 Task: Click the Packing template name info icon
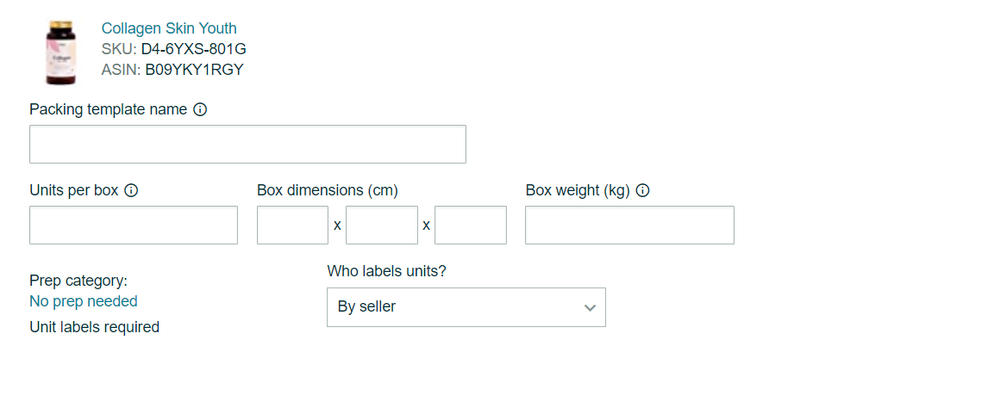tap(200, 109)
